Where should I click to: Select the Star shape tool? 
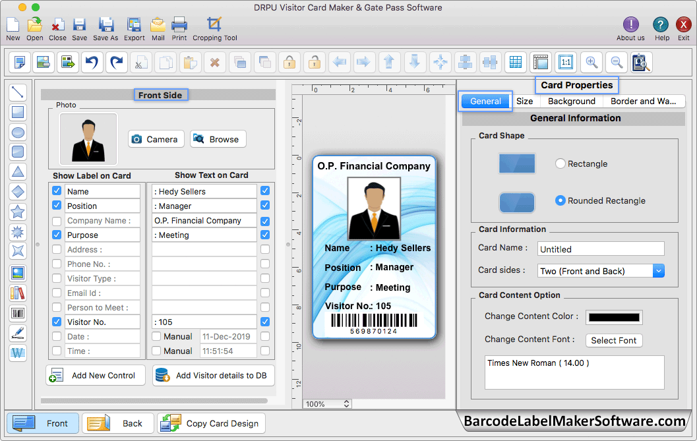(x=18, y=212)
